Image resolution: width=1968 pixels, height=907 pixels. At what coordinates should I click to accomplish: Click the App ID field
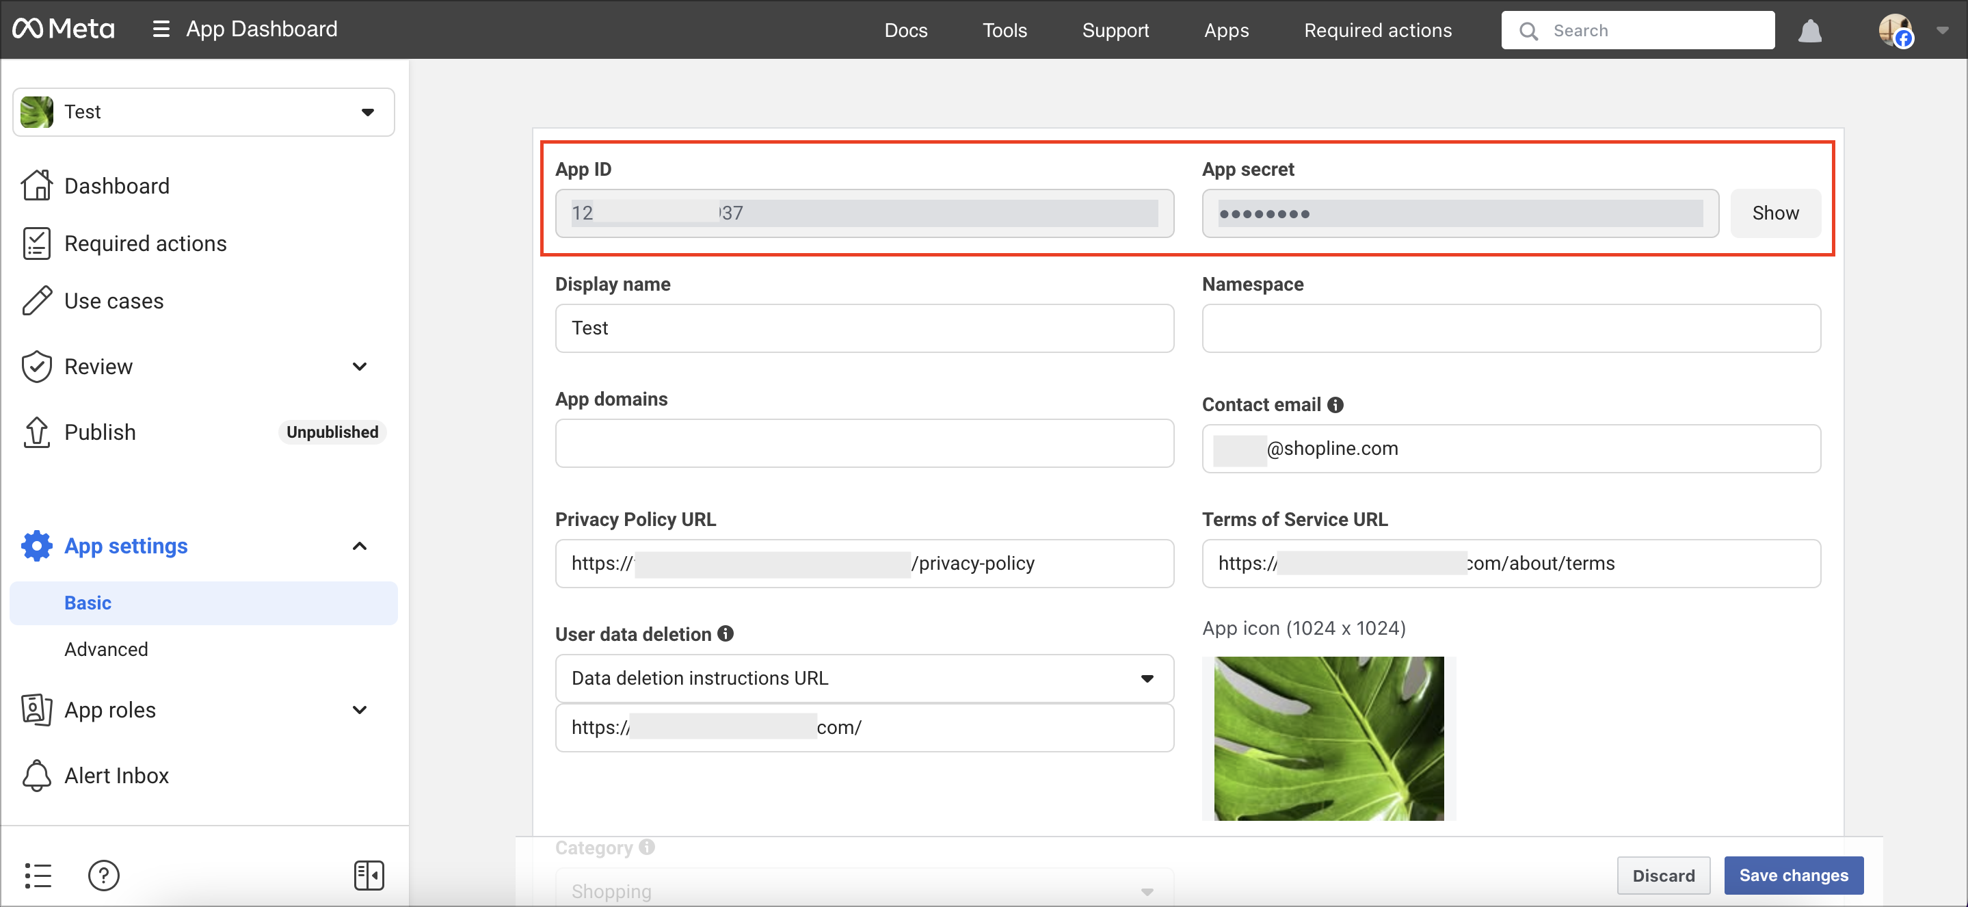[x=865, y=213]
